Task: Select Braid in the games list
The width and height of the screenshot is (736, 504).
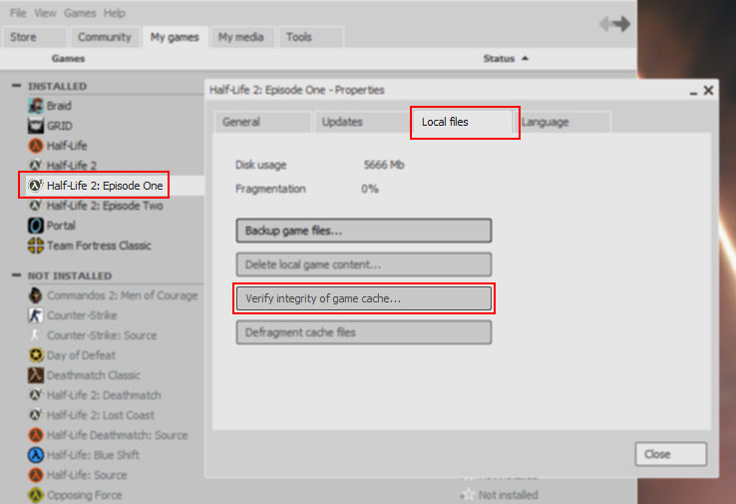Action: (x=59, y=106)
